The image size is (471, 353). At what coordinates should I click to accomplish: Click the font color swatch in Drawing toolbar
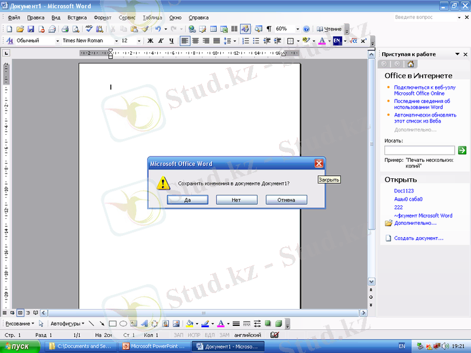[220, 324]
